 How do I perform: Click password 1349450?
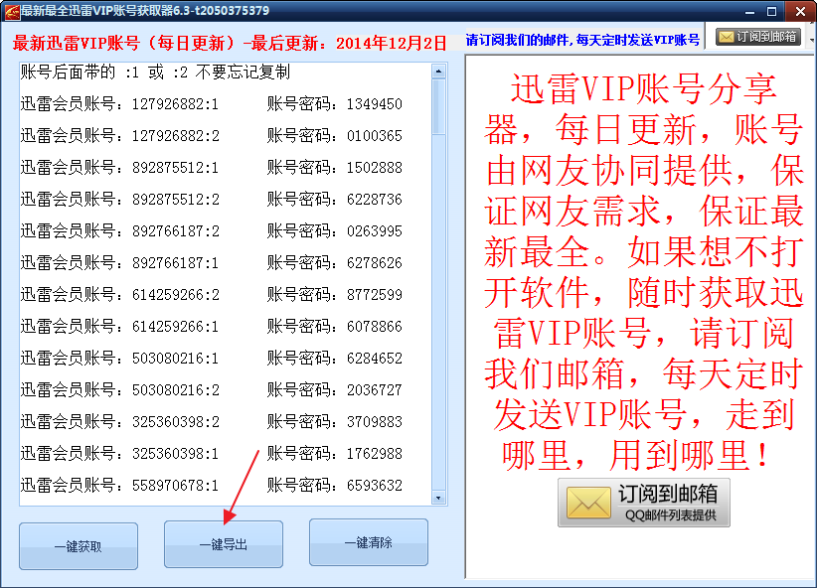pos(375,104)
